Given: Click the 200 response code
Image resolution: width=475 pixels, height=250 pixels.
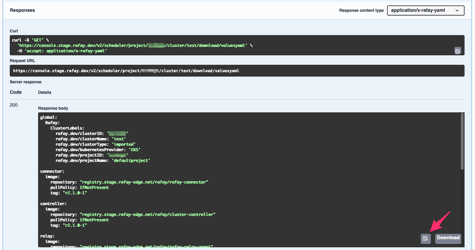Looking at the screenshot, I should (14, 105).
